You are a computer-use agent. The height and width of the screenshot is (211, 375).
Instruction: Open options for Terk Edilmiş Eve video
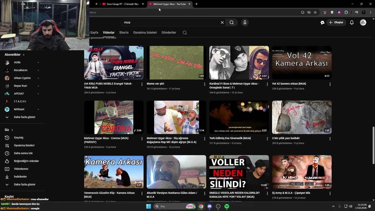(267, 139)
